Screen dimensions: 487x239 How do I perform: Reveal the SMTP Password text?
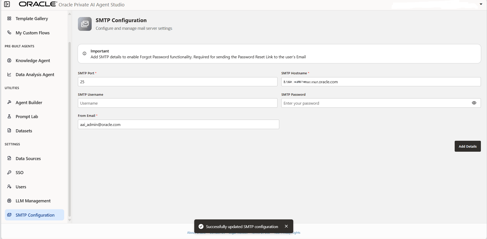click(x=474, y=103)
